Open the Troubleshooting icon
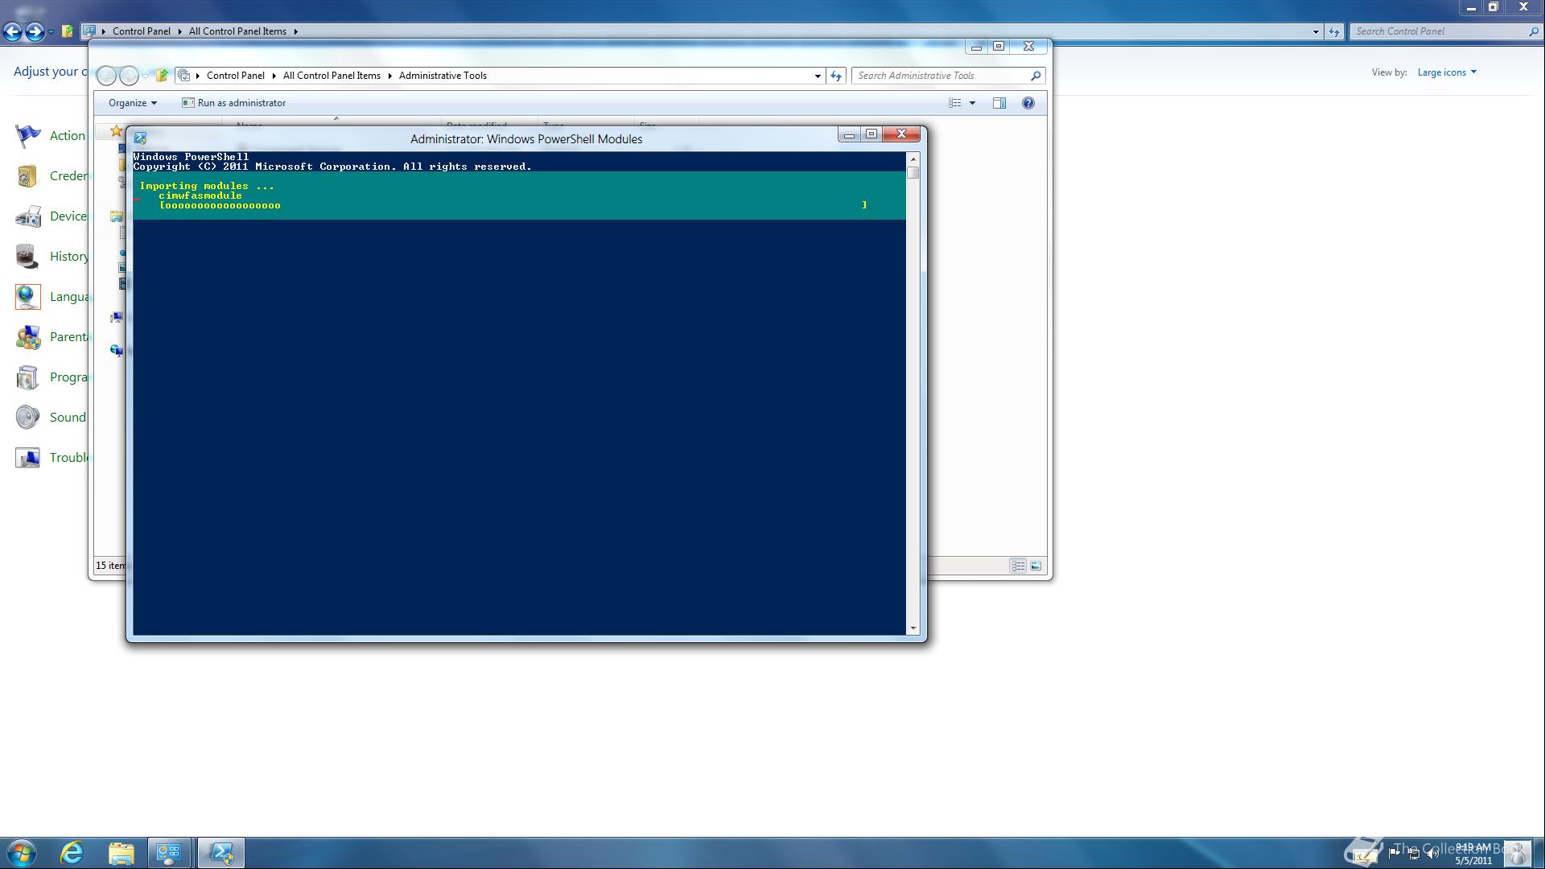The image size is (1545, 869). [x=28, y=458]
